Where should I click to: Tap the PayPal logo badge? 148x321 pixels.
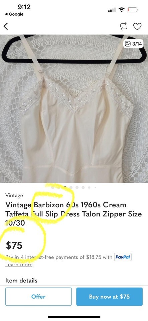click(x=123, y=257)
